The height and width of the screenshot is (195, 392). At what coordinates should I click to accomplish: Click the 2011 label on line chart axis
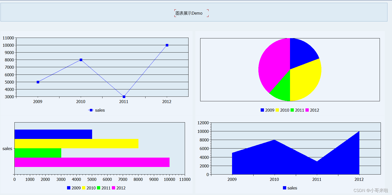point(124,102)
